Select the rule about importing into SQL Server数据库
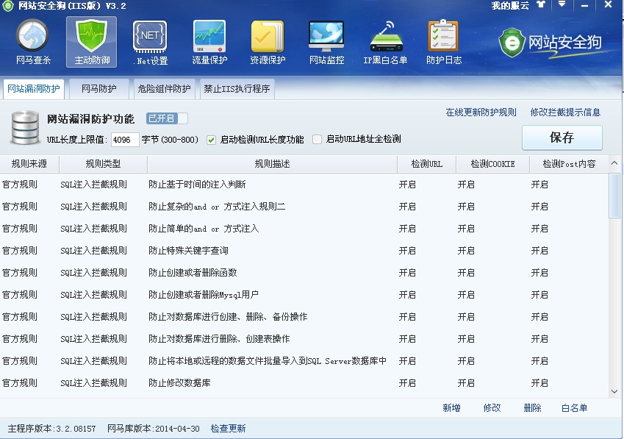This screenshot has width=624, height=439. pyautogui.click(x=304, y=361)
